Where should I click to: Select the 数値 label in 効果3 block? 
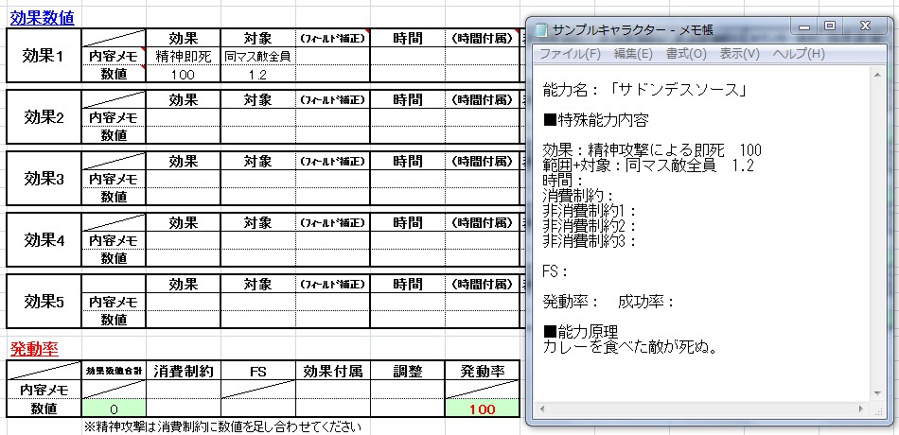click(114, 197)
